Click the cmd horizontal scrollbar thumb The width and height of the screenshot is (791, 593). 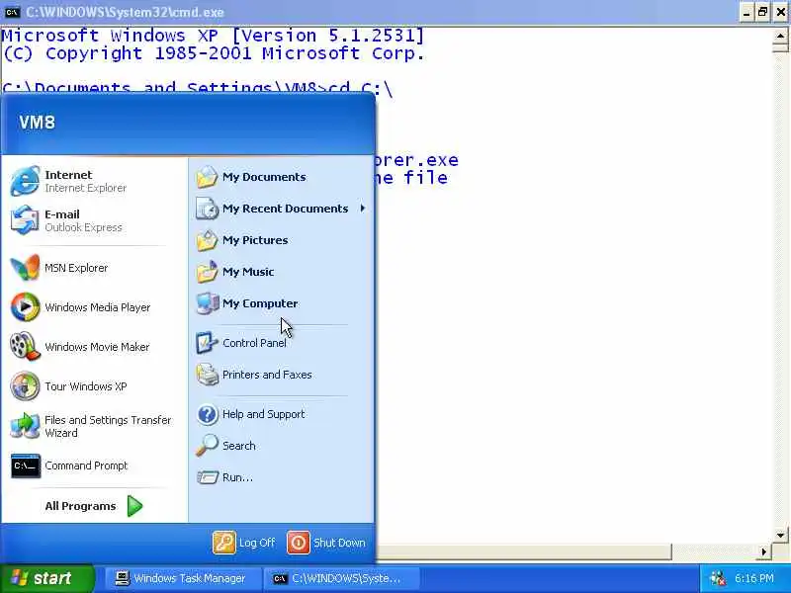pyautogui.click(x=525, y=551)
